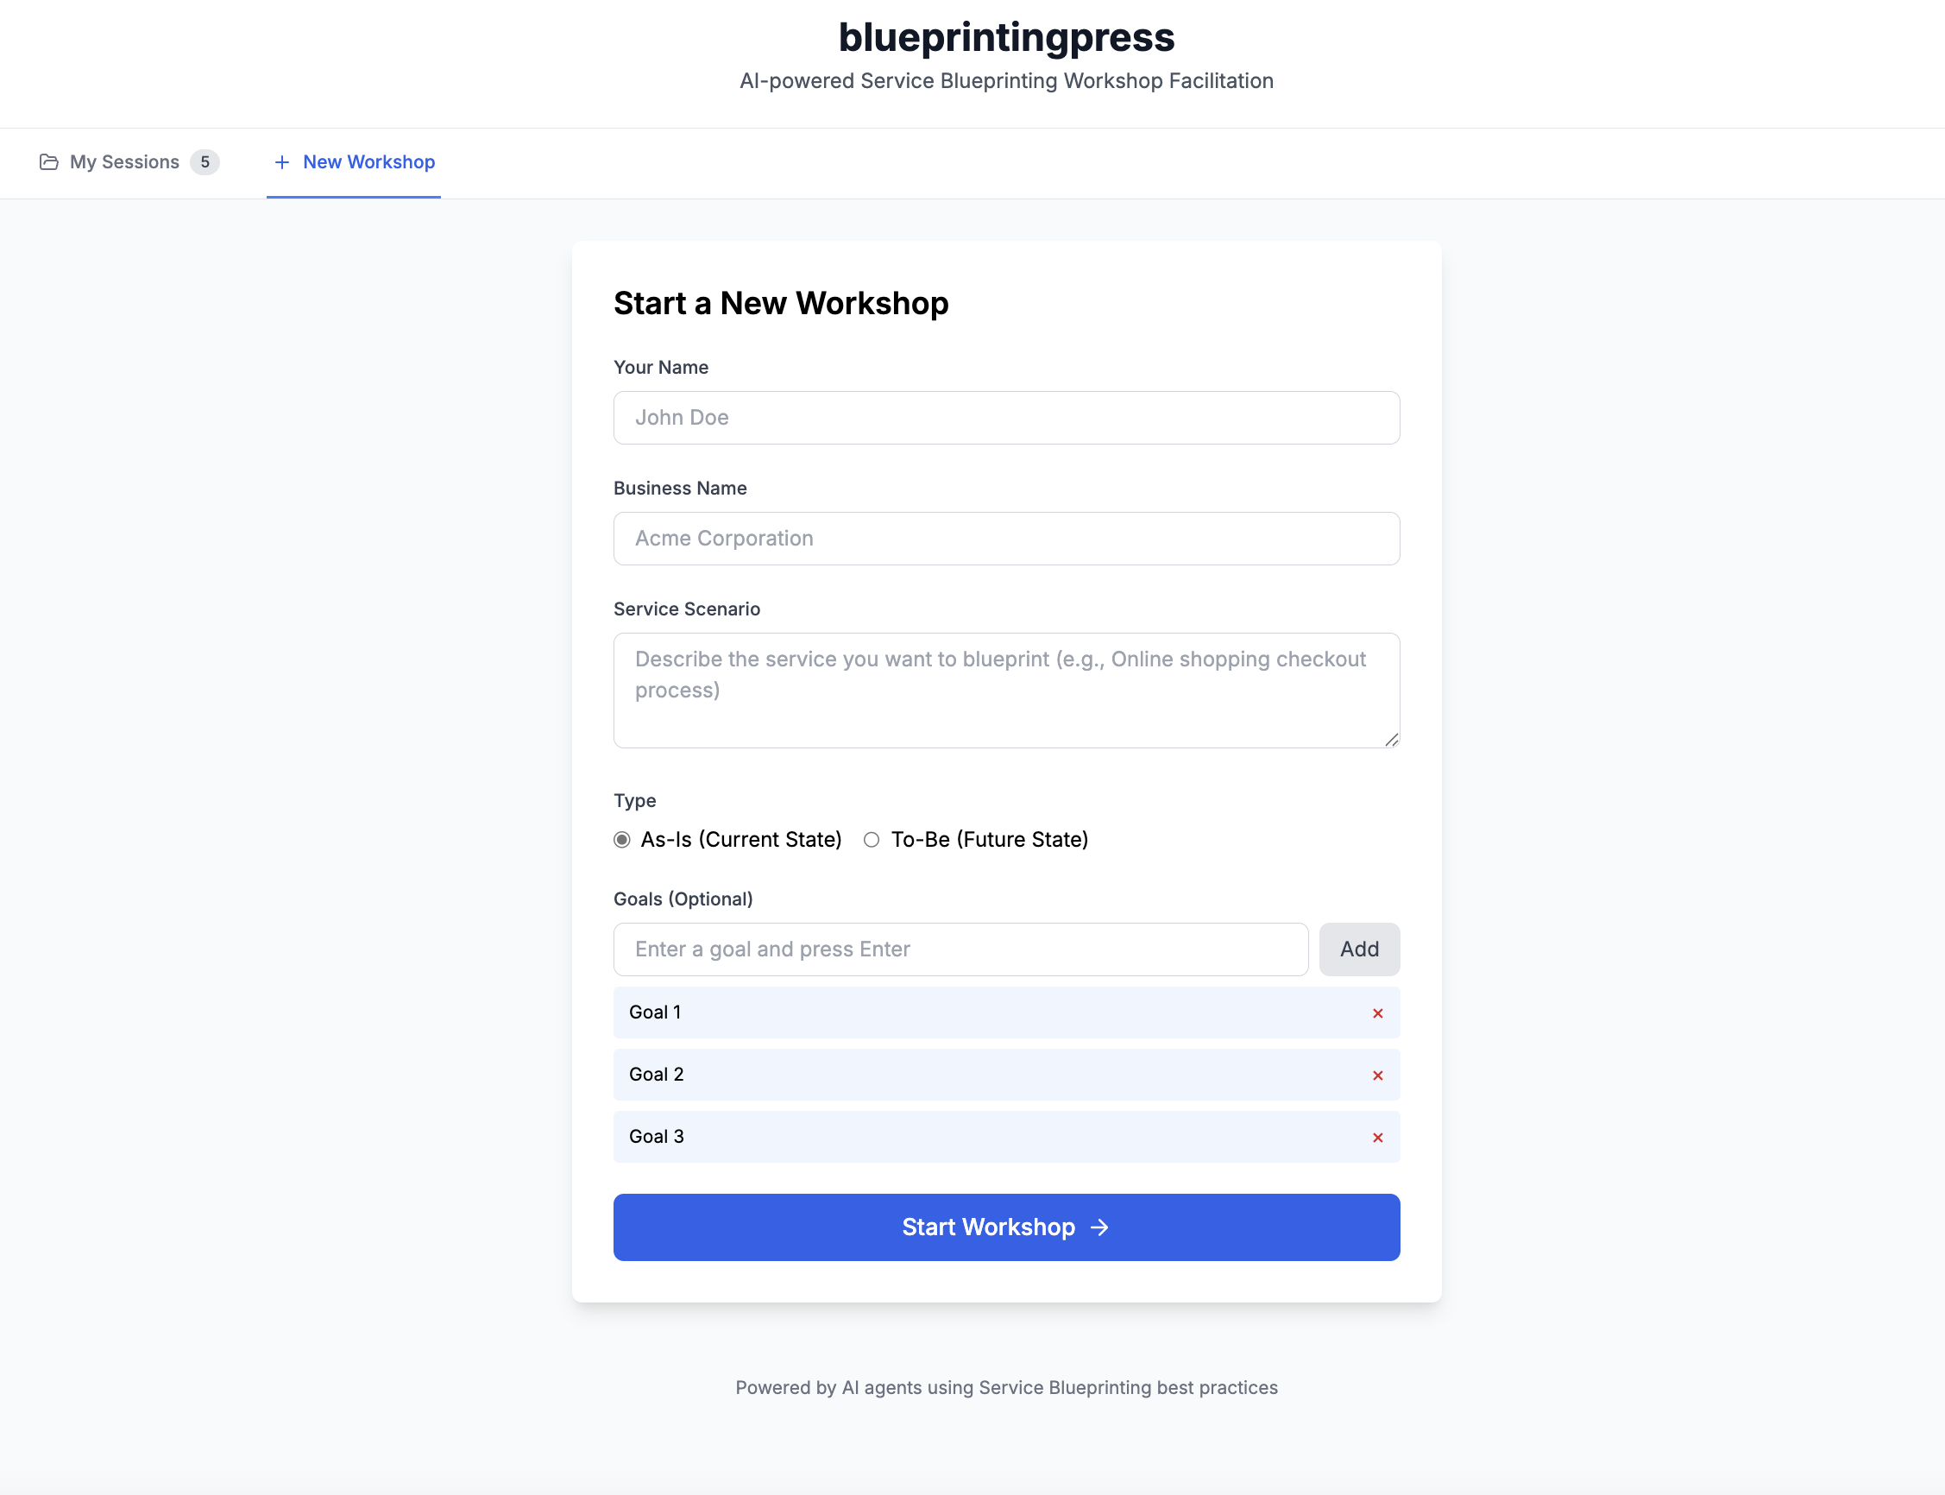The image size is (1945, 1495).
Task: Delete Goal 2 using the red X
Action: pyautogui.click(x=1377, y=1075)
